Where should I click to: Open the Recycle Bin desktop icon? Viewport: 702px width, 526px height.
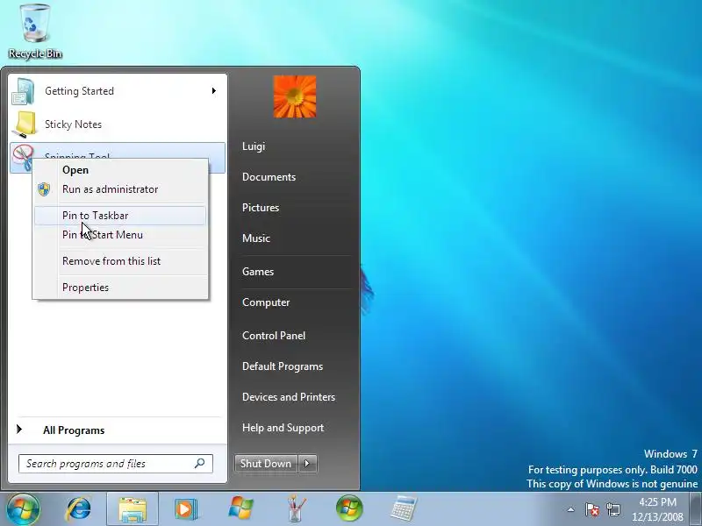[35, 32]
